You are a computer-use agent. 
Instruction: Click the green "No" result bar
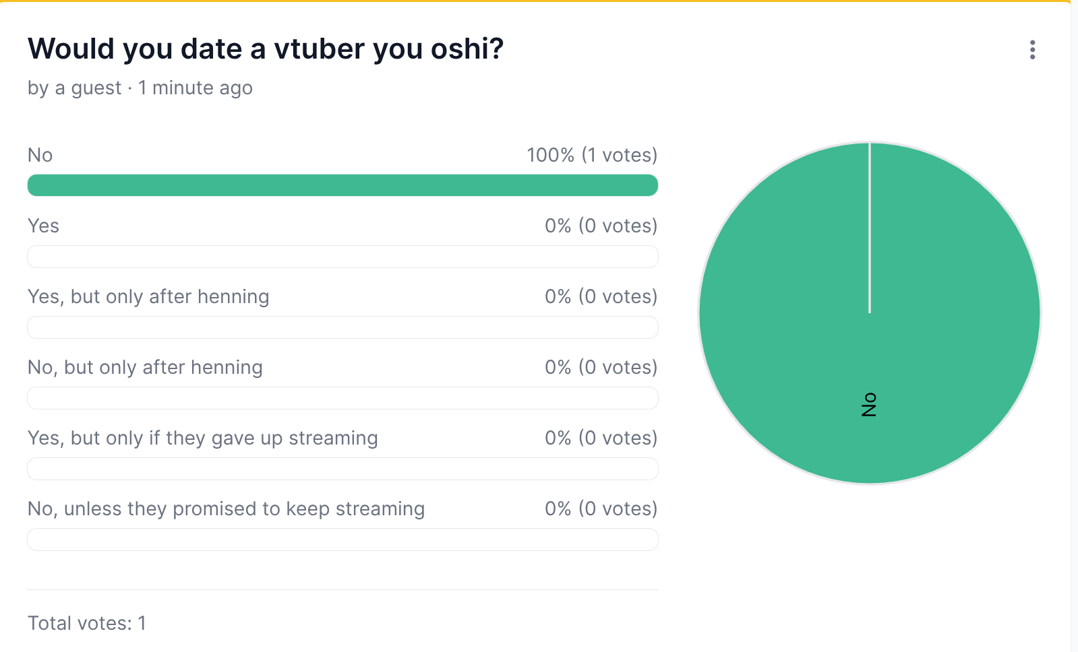pyautogui.click(x=342, y=185)
